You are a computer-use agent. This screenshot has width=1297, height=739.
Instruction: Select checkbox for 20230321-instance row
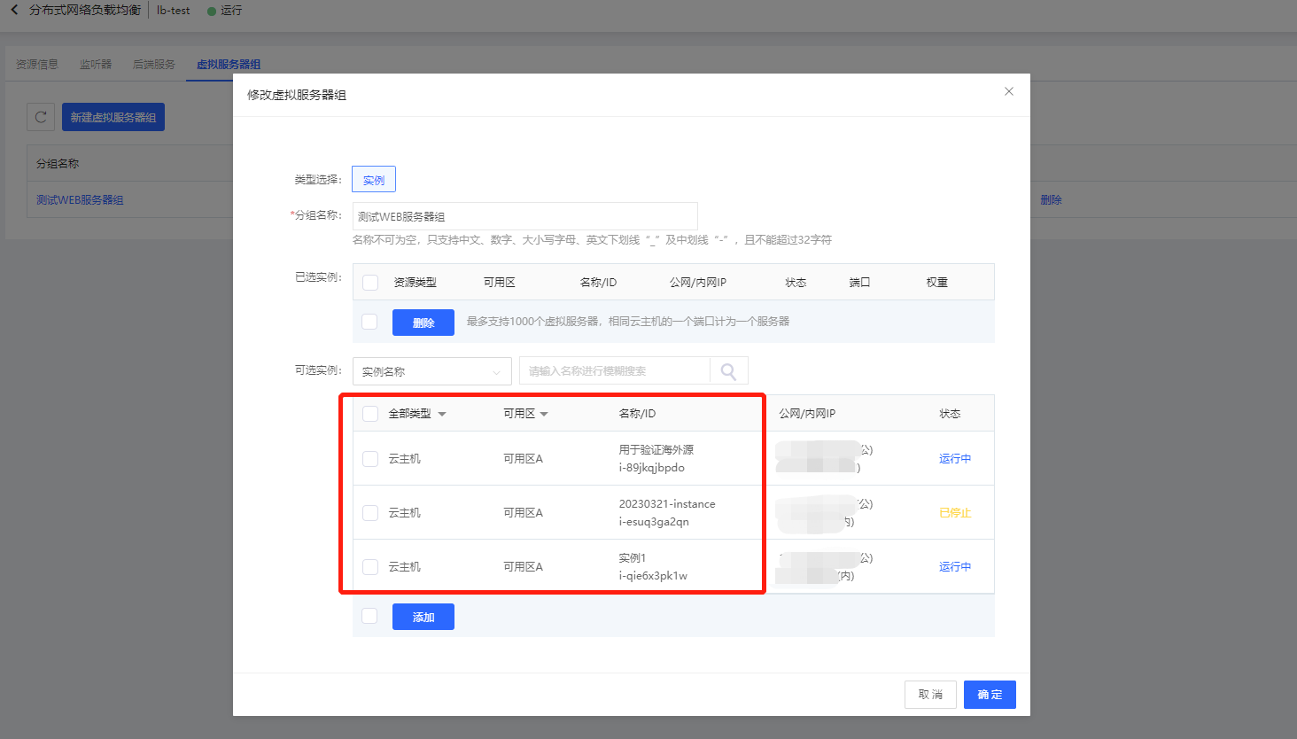(370, 513)
